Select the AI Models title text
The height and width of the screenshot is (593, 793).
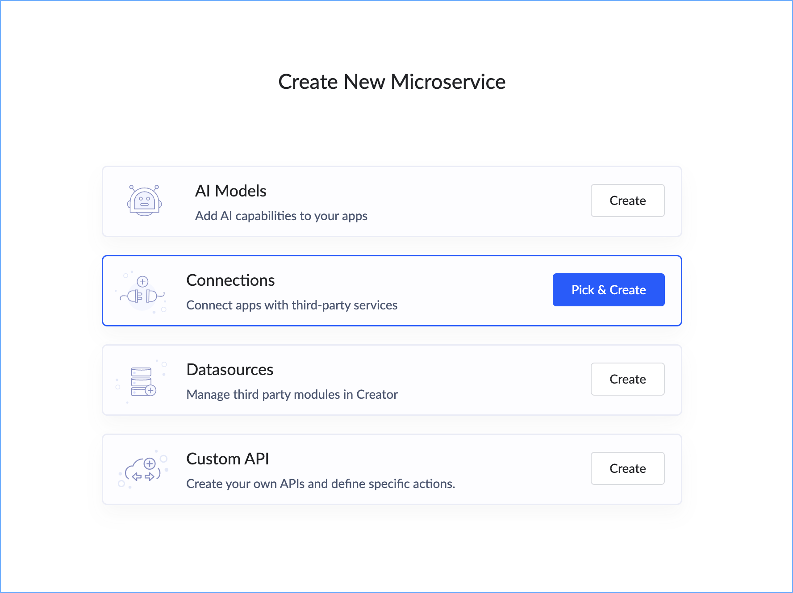tap(230, 191)
